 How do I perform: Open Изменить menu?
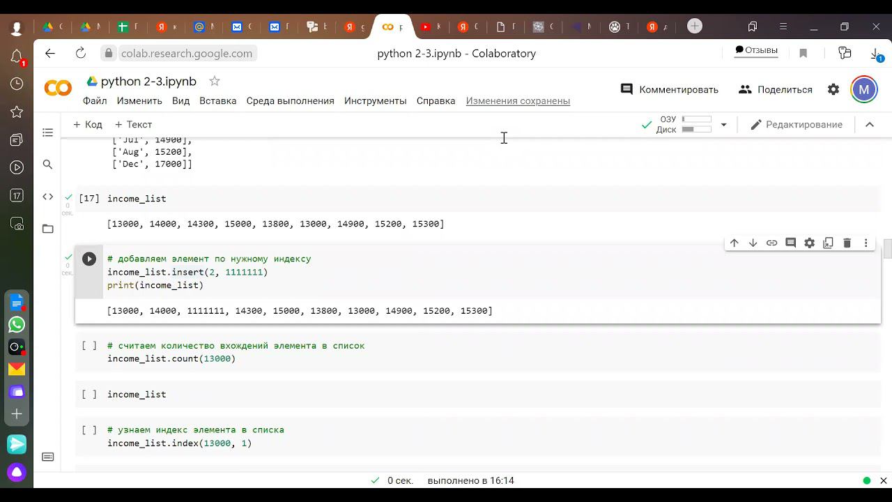[139, 100]
